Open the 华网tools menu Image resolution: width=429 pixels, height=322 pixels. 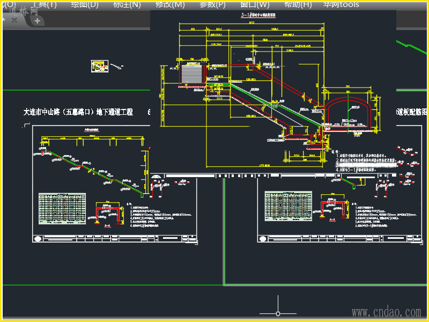pos(341,4)
